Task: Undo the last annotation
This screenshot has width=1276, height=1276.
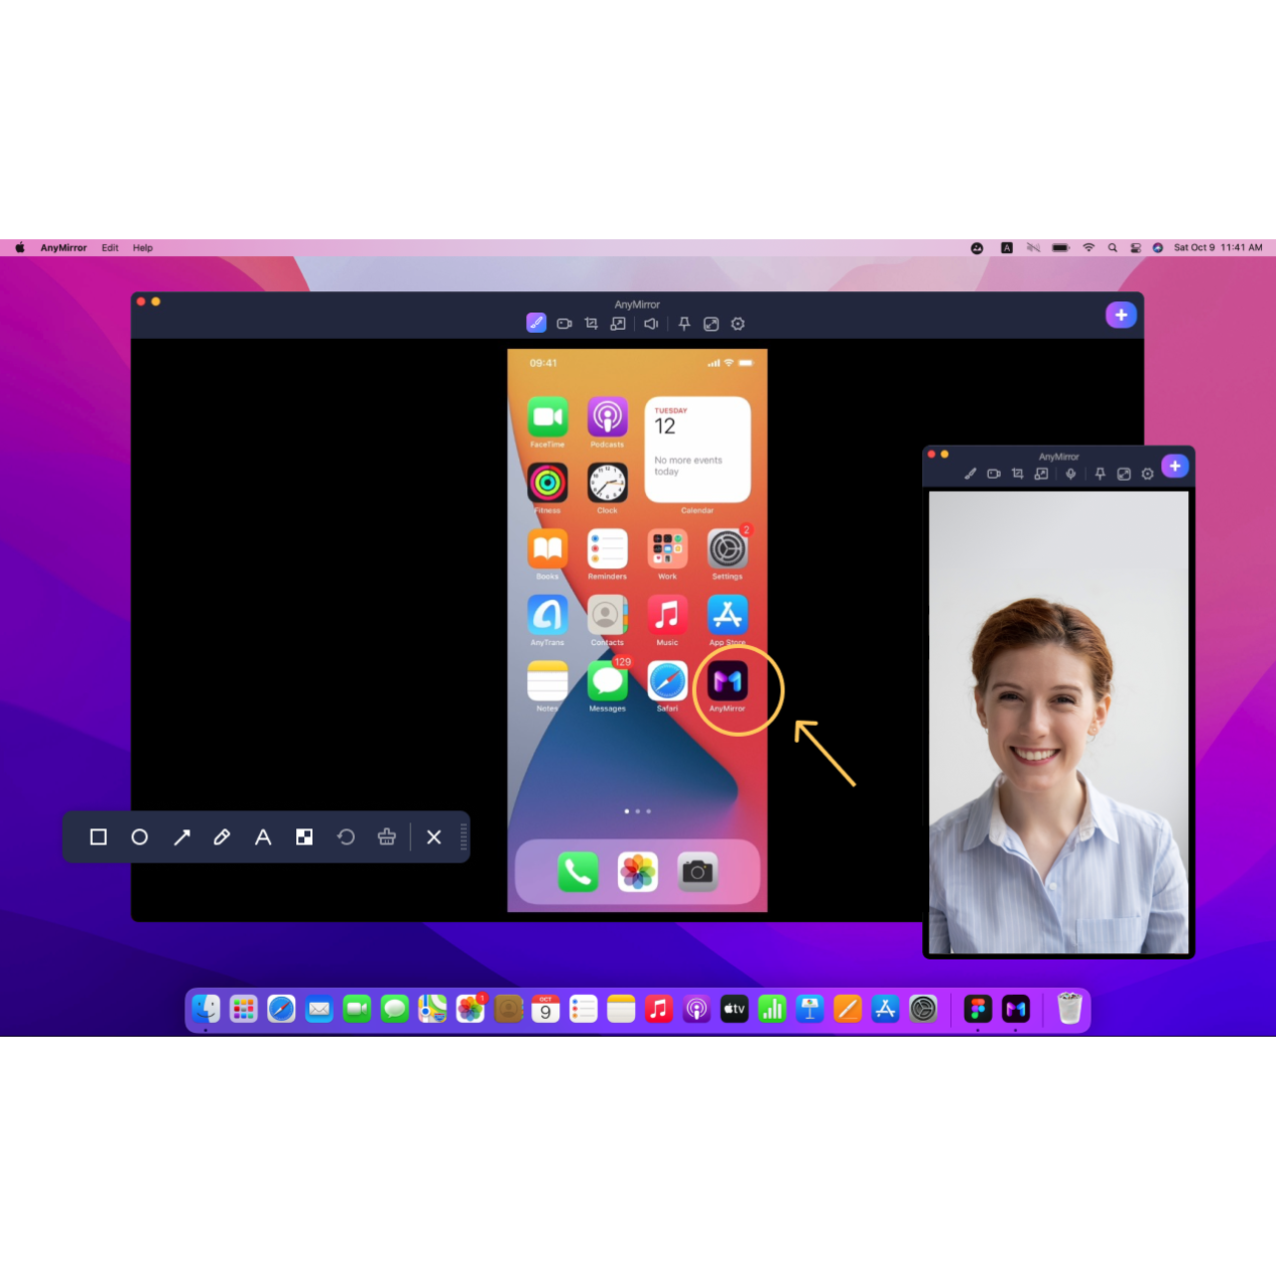Action: click(346, 837)
